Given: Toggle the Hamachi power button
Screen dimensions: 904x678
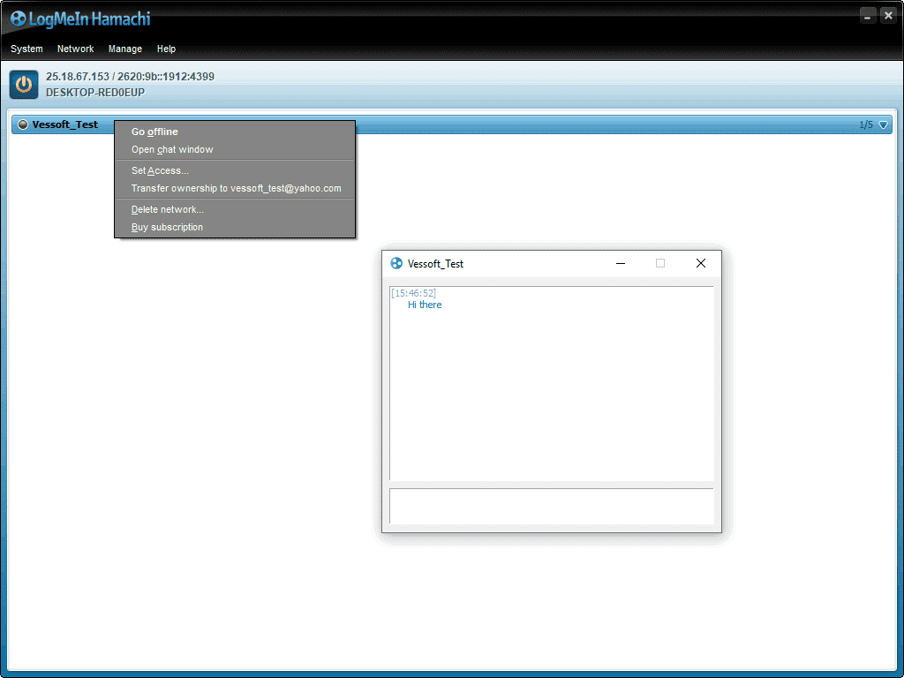Looking at the screenshot, I should tap(24, 85).
